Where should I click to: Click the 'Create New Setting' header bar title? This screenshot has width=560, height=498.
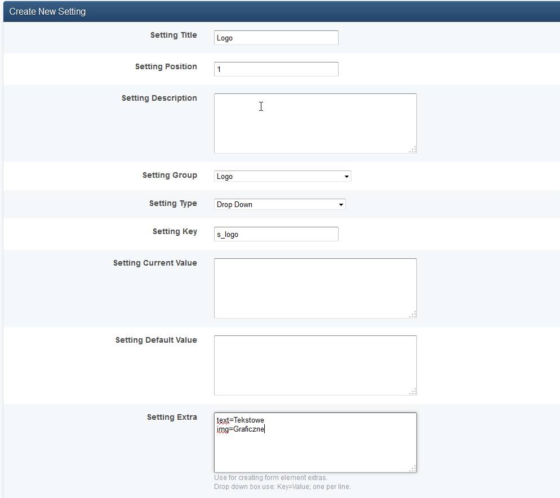click(47, 11)
